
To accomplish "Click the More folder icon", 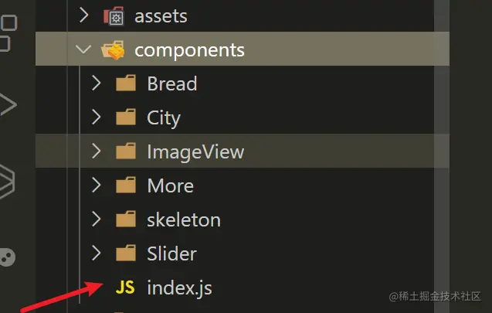I will pyautogui.click(x=125, y=185).
